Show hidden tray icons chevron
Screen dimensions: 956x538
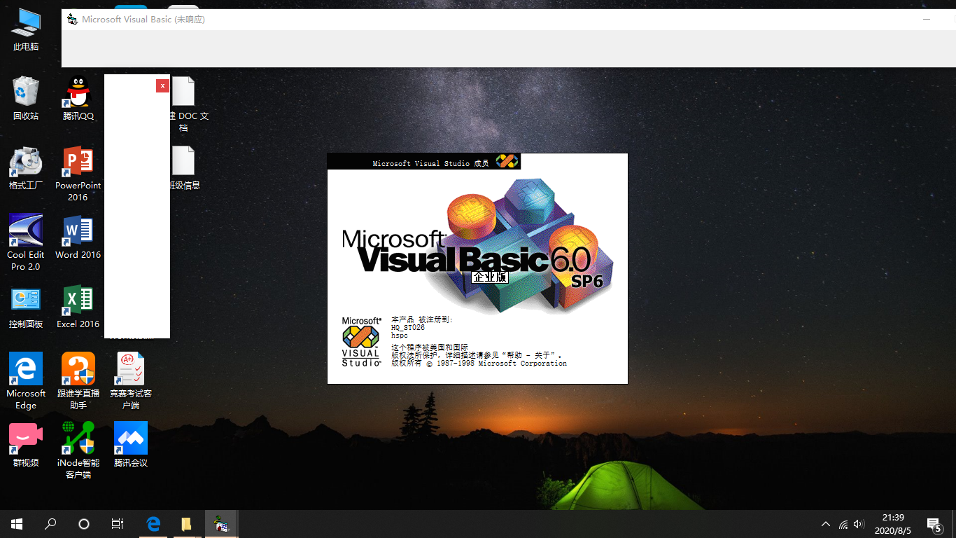(826, 524)
